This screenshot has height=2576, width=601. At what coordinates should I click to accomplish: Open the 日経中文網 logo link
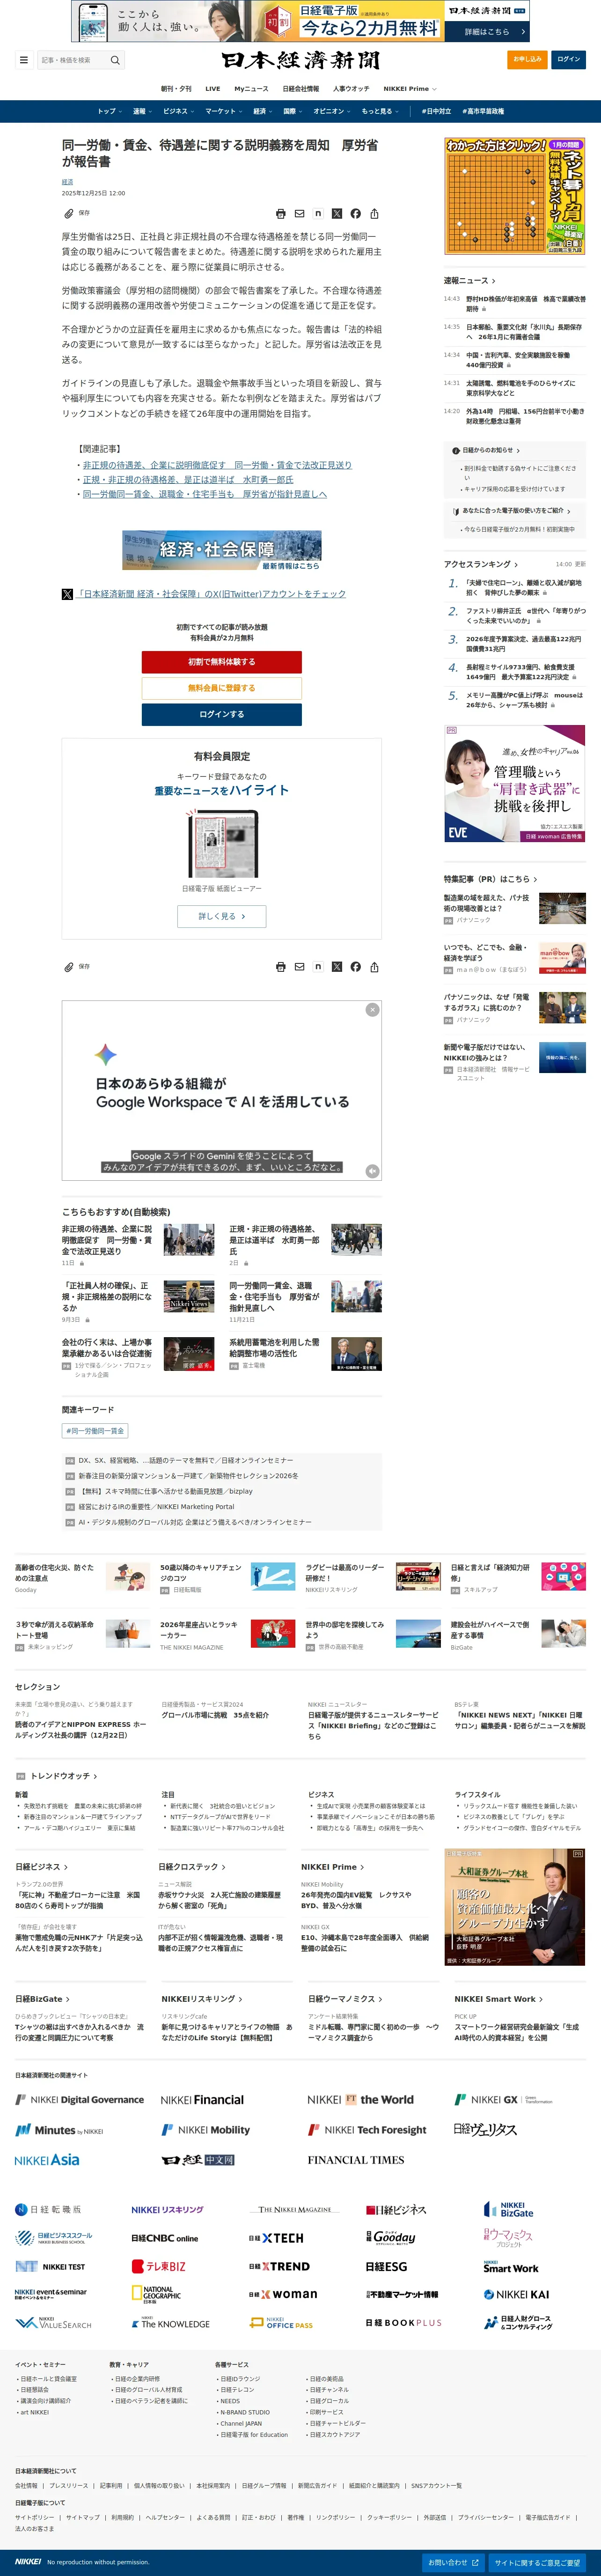(x=198, y=2160)
